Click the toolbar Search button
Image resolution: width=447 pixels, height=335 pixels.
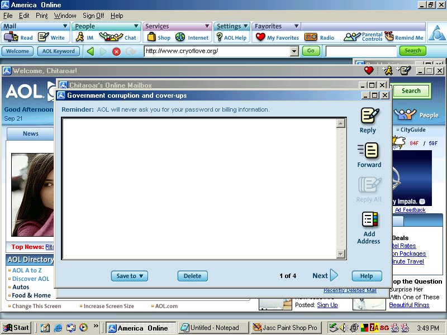click(x=413, y=51)
